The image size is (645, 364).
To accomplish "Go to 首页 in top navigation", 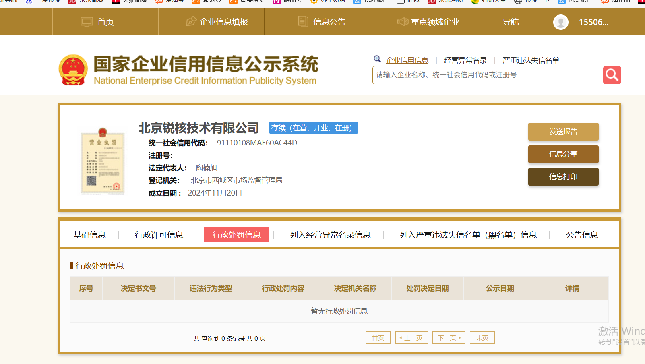I will pos(98,22).
